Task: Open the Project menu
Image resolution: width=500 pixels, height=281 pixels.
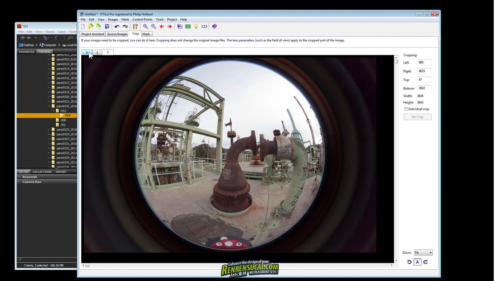Action: coord(172,20)
